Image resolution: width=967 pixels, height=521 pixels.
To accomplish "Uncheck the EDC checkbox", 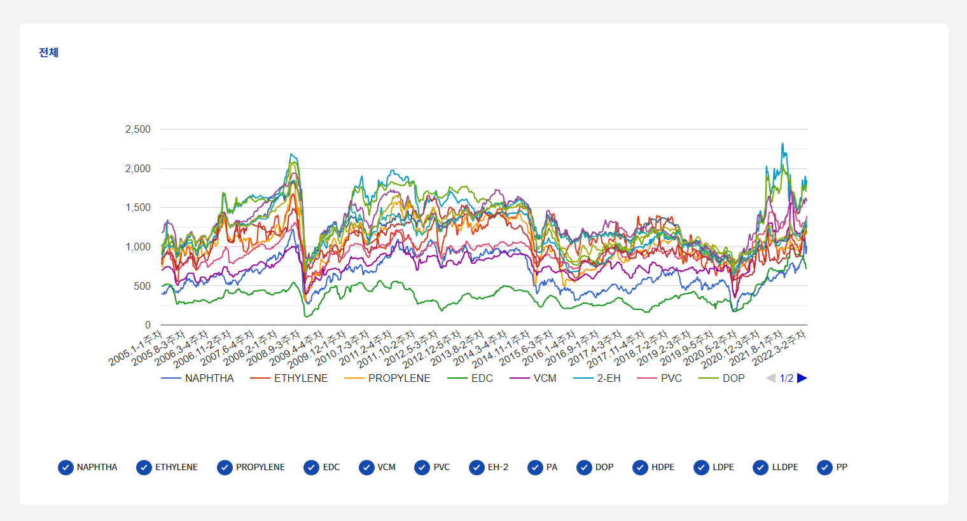I will click(x=311, y=468).
